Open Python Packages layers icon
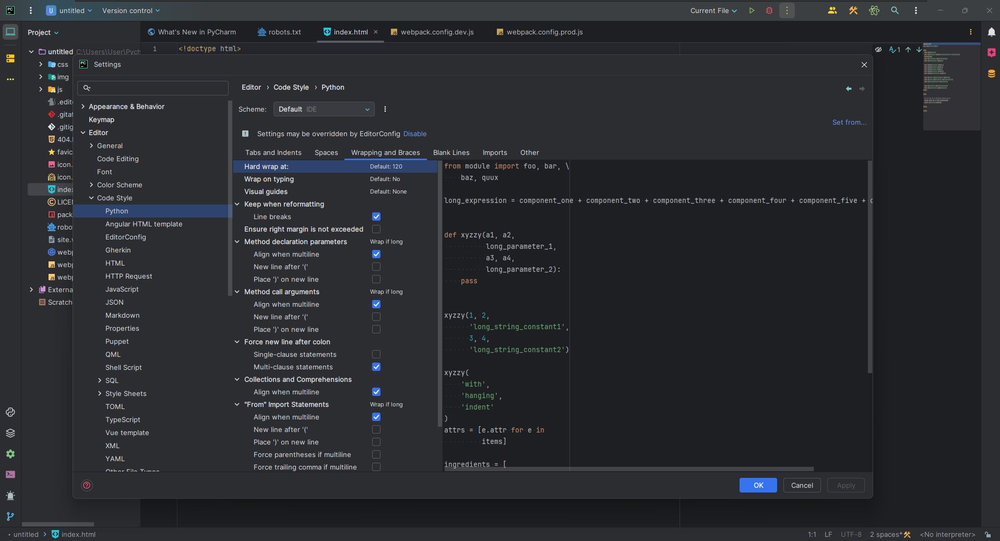The height and width of the screenshot is (541, 1000). (10, 433)
